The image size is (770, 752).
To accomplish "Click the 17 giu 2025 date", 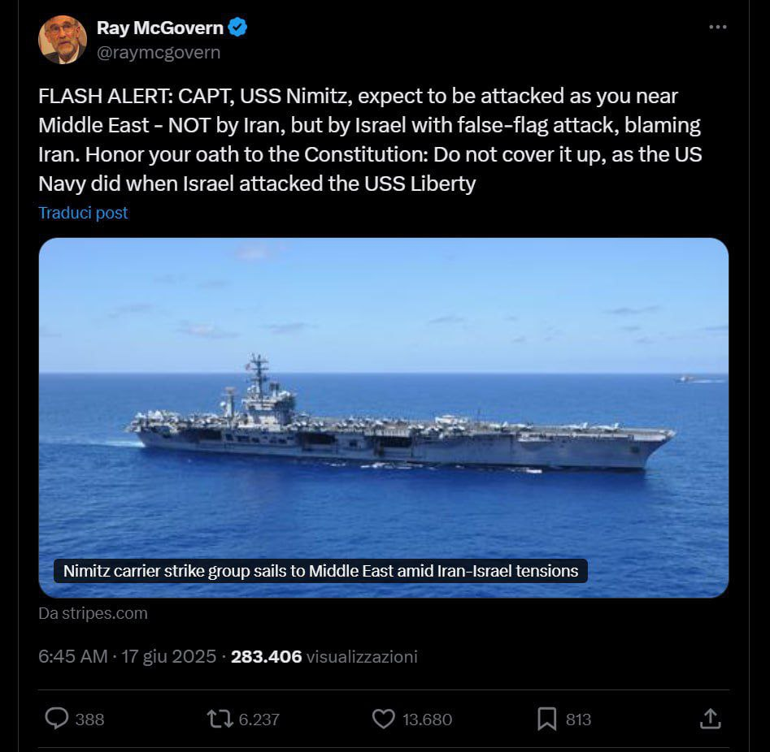I will click(168, 656).
